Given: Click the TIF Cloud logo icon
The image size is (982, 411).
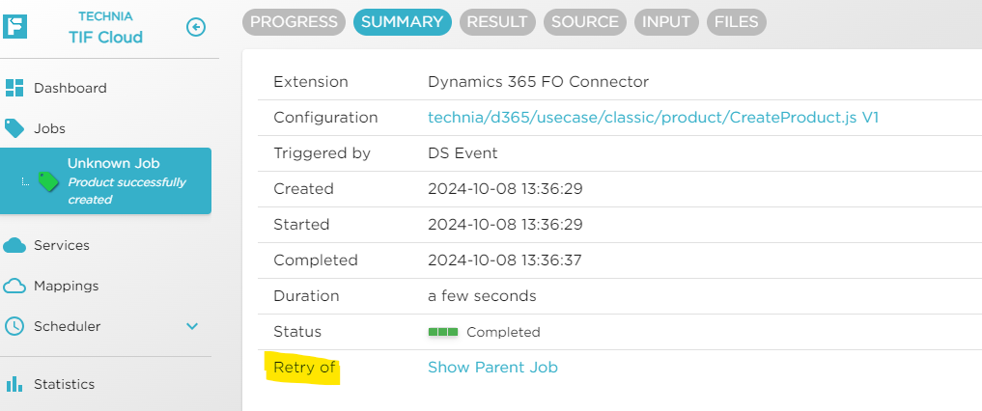Looking at the screenshot, I should click(x=15, y=27).
